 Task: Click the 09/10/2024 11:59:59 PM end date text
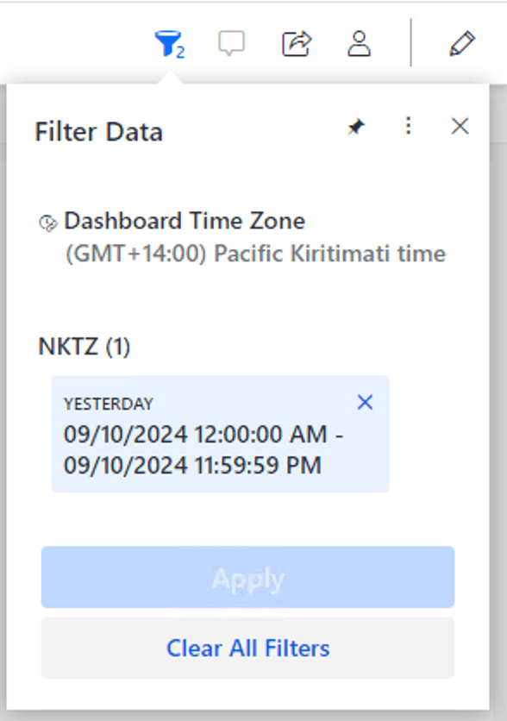(x=192, y=465)
